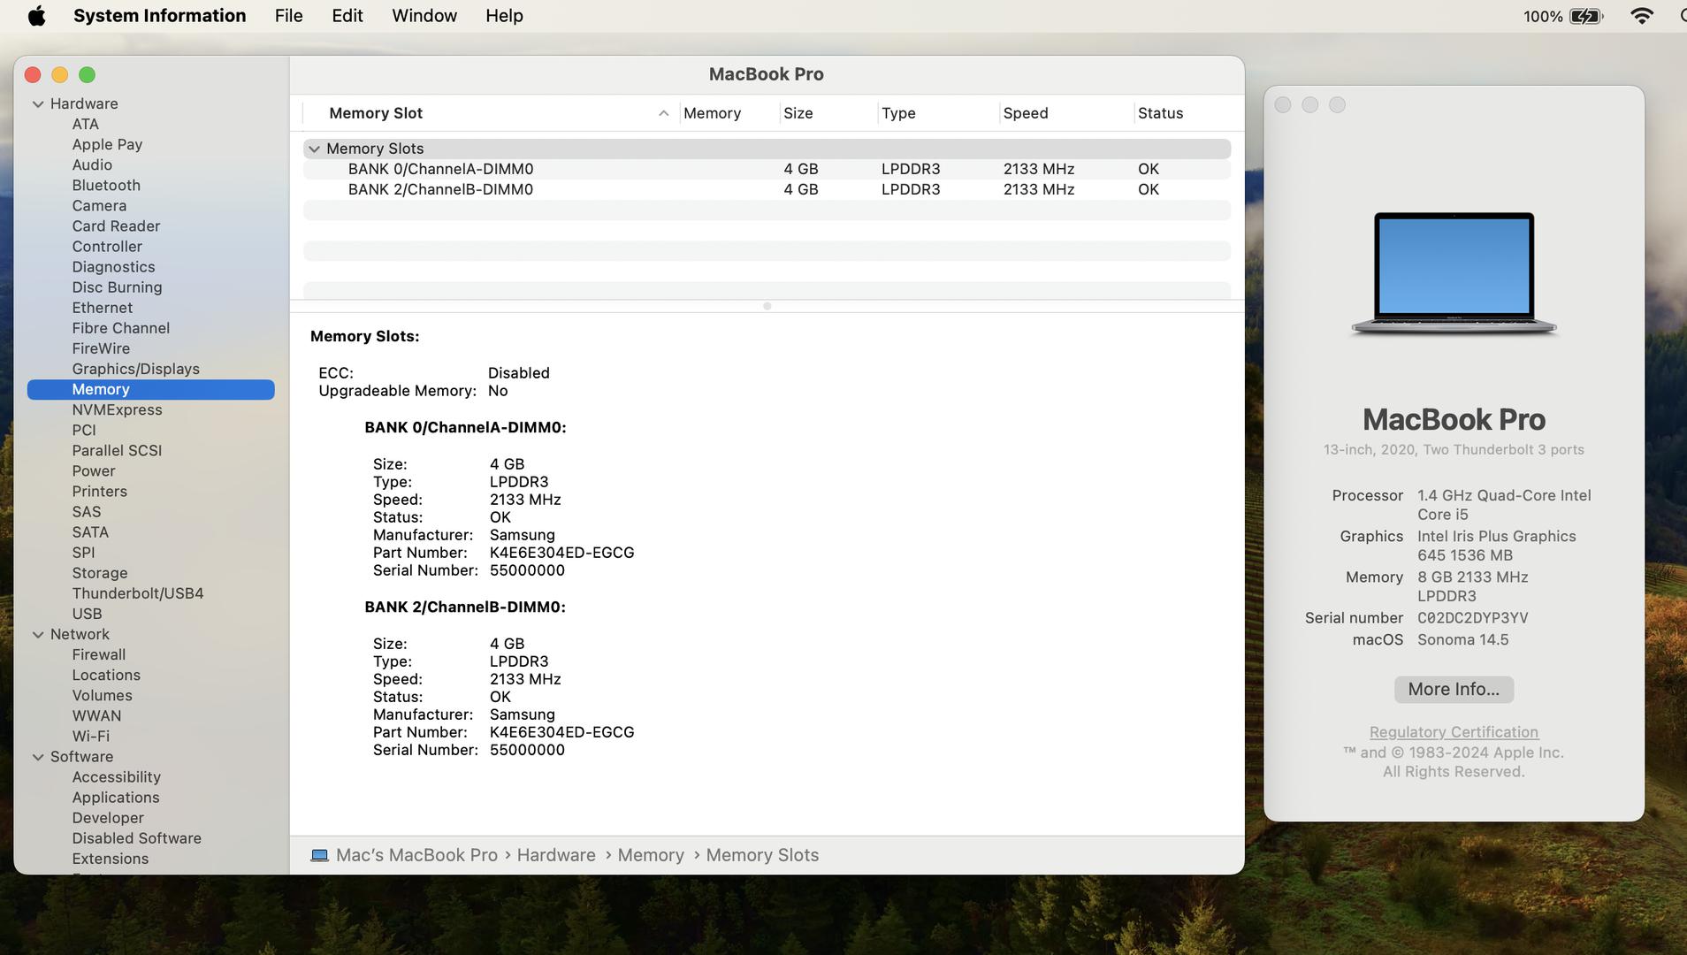Open the System Information app menu
1687x955 pixels.
[x=159, y=16]
